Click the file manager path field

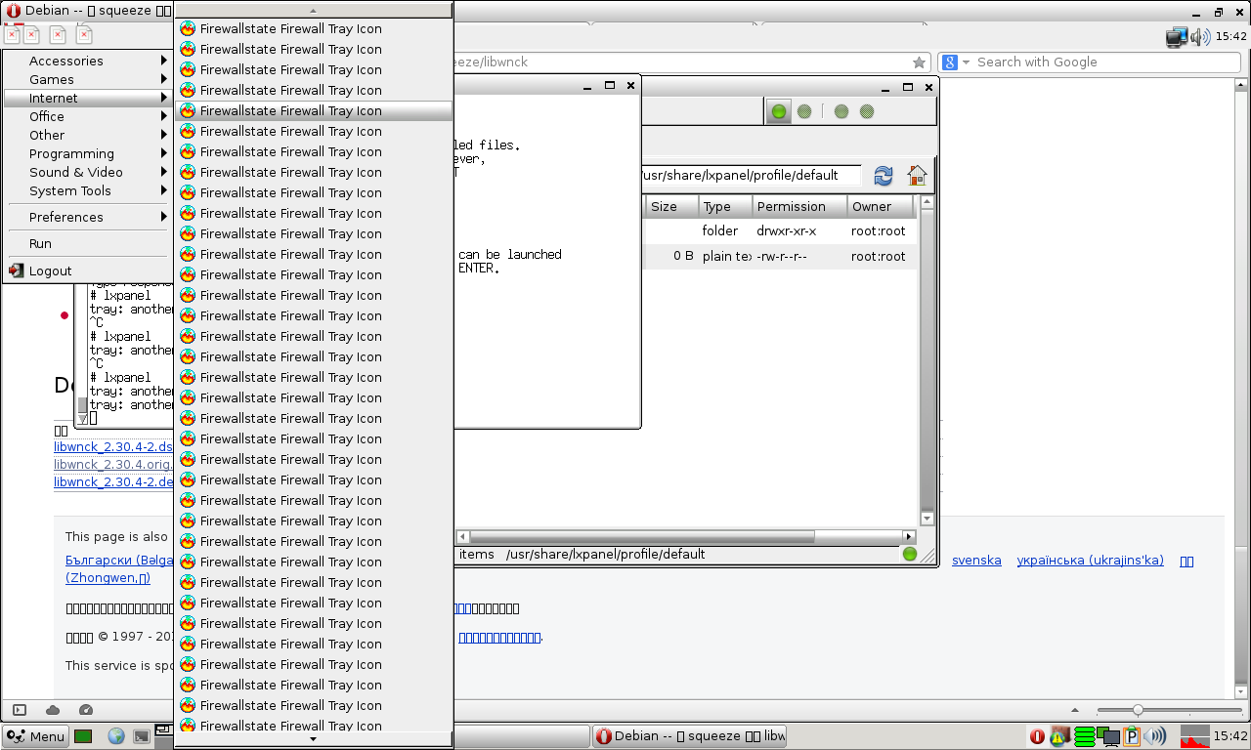pyautogui.click(x=751, y=176)
